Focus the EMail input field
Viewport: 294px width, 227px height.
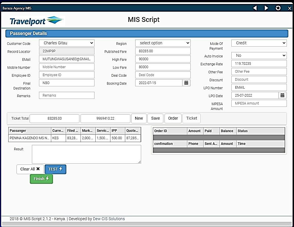coord(67,59)
